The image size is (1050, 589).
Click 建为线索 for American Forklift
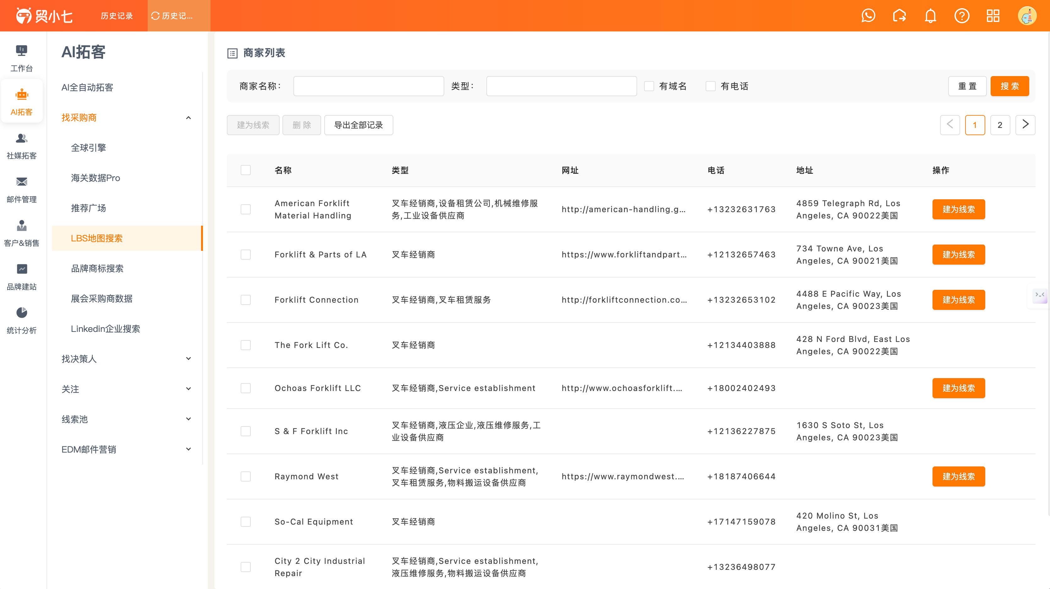(958, 209)
